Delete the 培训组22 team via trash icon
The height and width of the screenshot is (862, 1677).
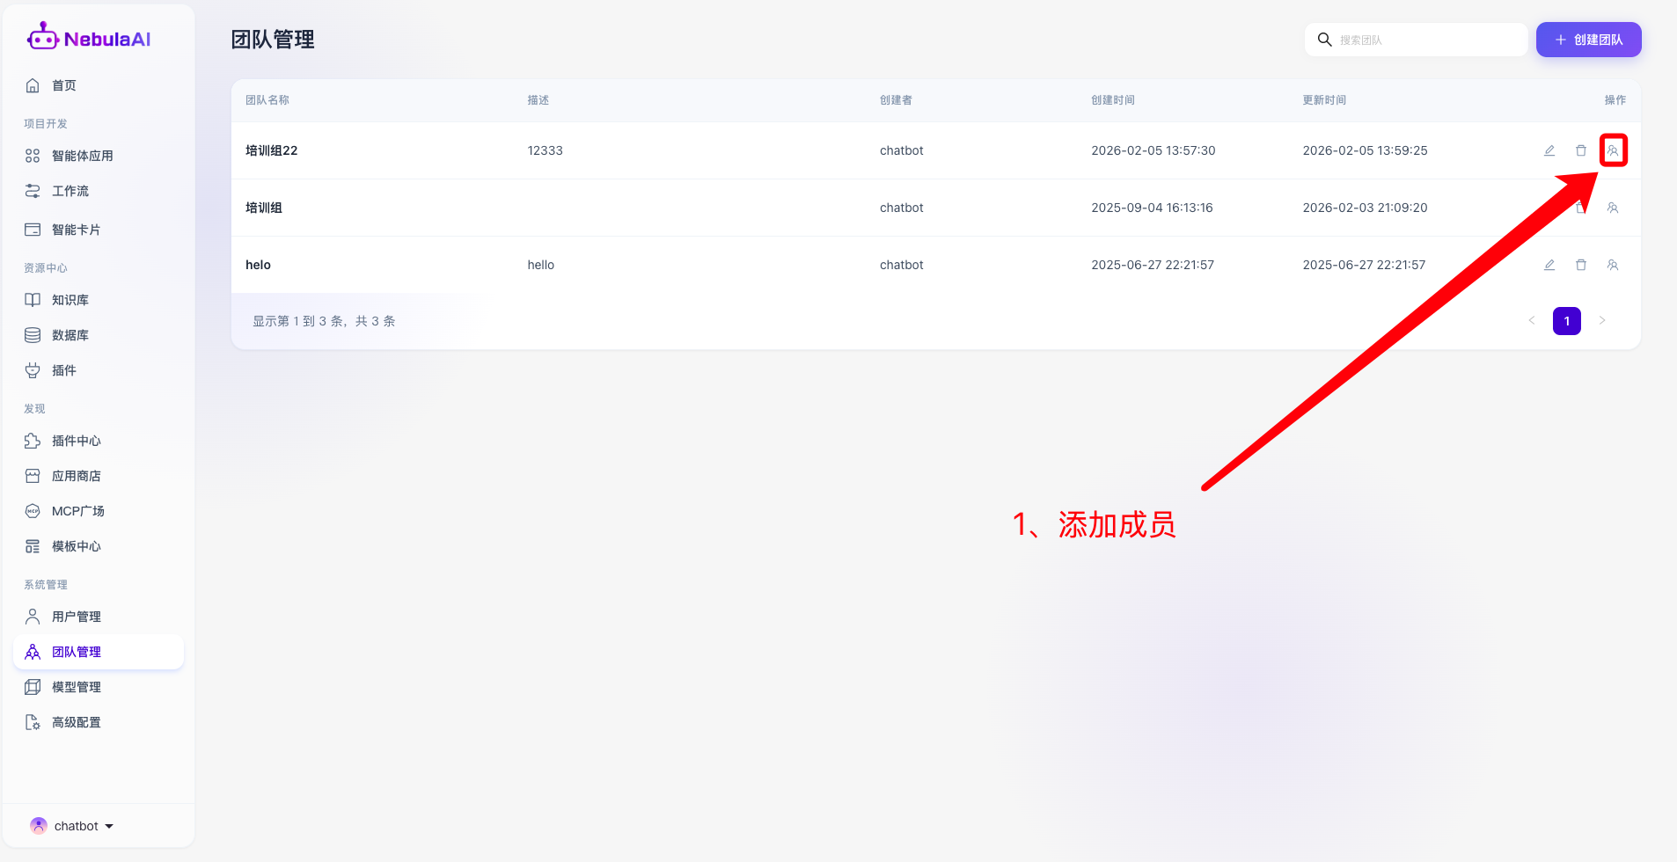pyautogui.click(x=1581, y=150)
